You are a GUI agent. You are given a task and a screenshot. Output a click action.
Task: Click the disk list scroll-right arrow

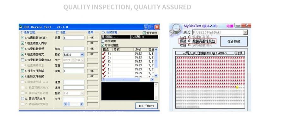click(152, 79)
